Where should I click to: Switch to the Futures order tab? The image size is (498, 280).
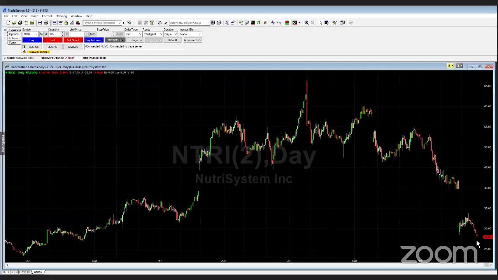coord(14,38)
